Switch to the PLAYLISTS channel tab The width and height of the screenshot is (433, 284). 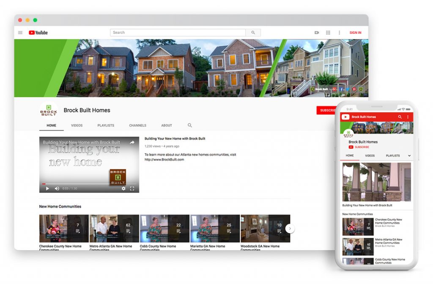(x=106, y=126)
